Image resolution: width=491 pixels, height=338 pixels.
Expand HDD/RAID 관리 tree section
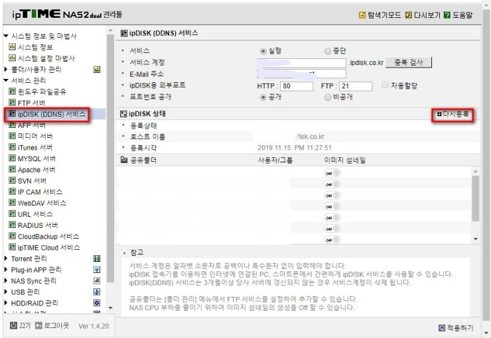(5, 303)
